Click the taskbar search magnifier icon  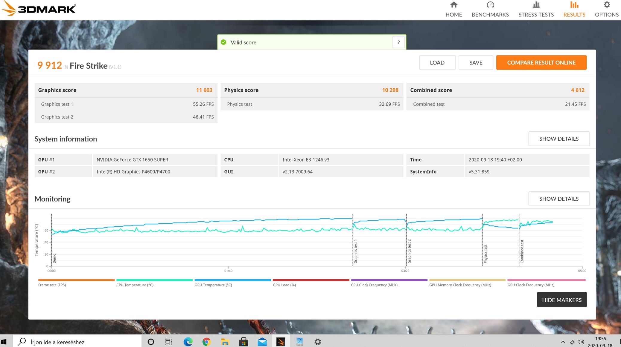pos(22,342)
